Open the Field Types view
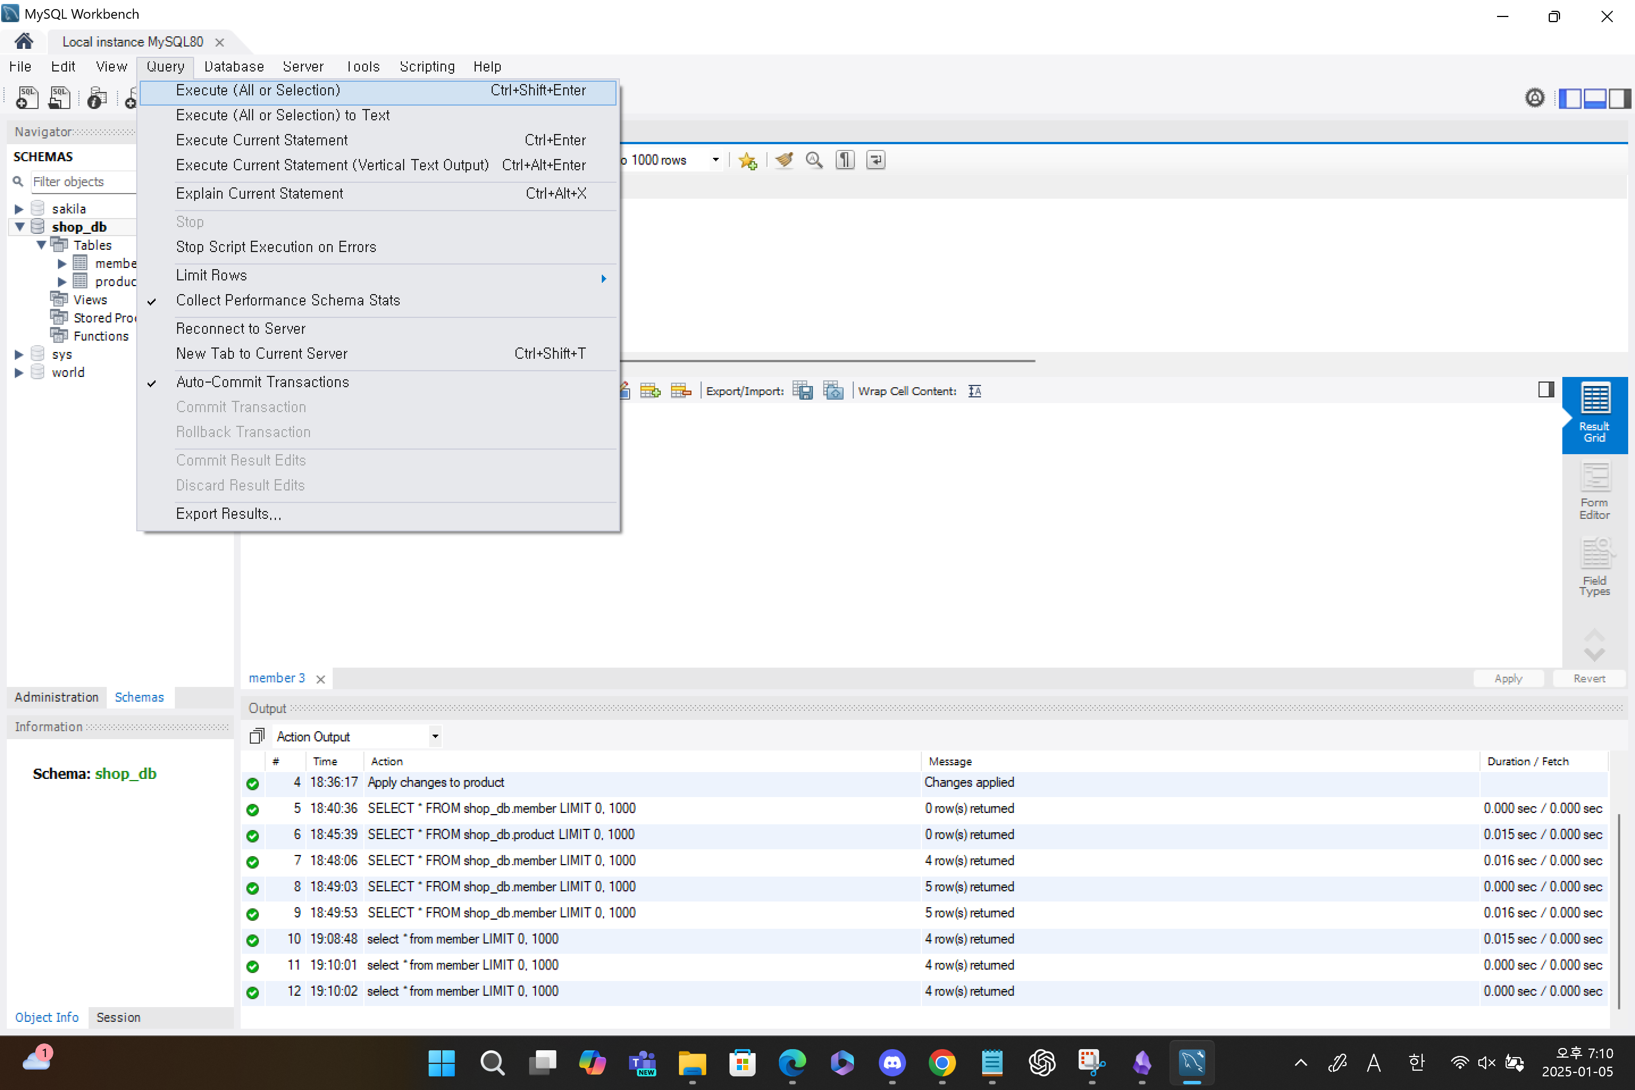The height and width of the screenshot is (1090, 1635). [x=1594, y=567]
